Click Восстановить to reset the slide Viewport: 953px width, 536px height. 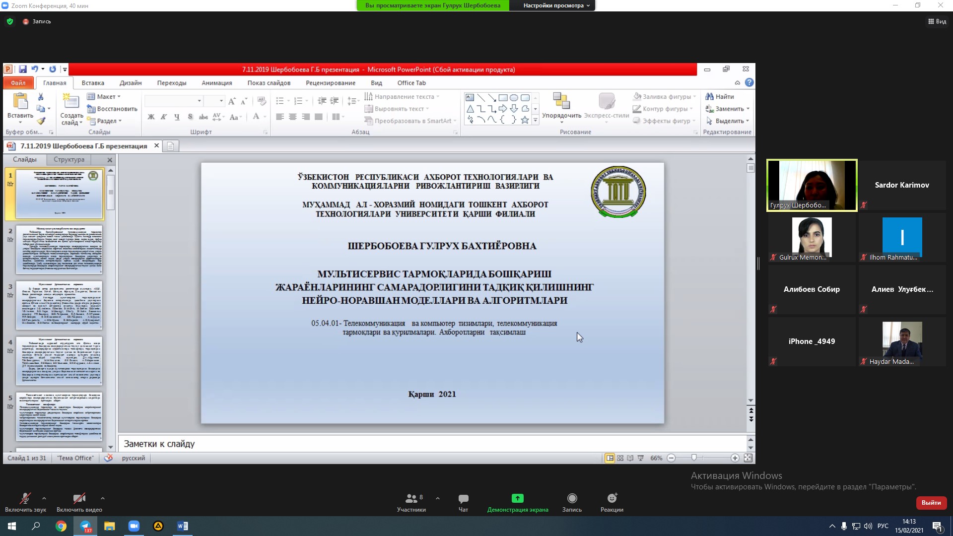(x=112, y=109)
